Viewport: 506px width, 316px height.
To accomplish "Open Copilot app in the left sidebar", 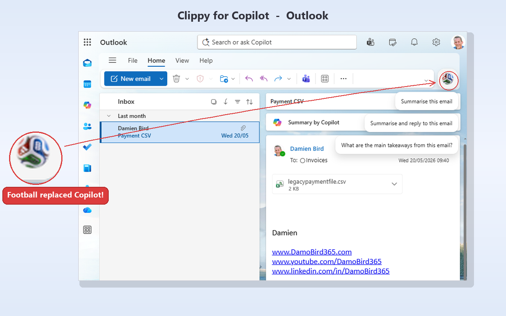I will pyautogui.click(x=87, y=105).
